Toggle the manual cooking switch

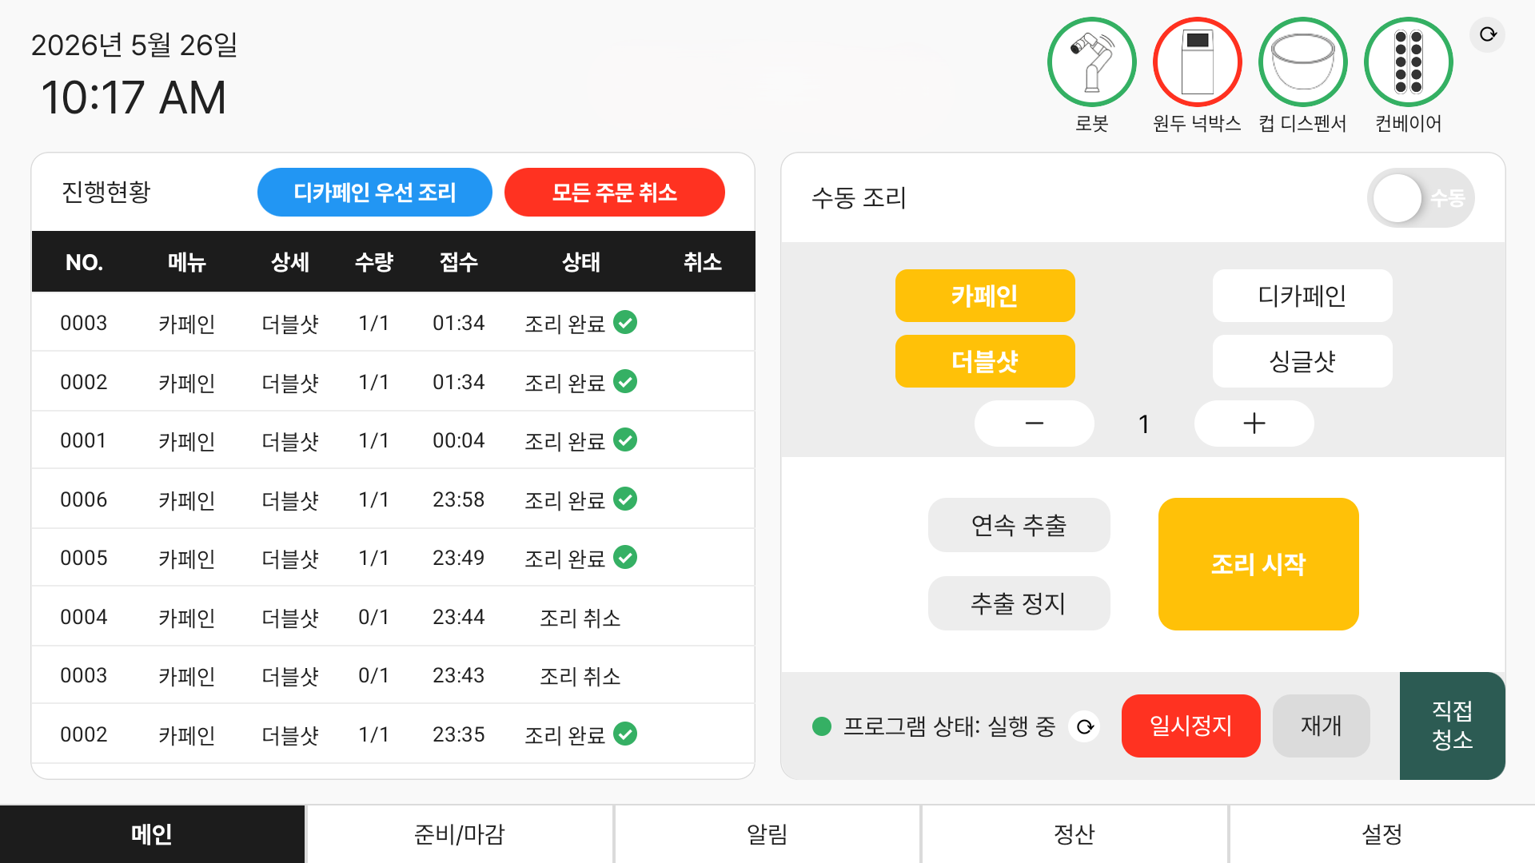coord(1421,197)
